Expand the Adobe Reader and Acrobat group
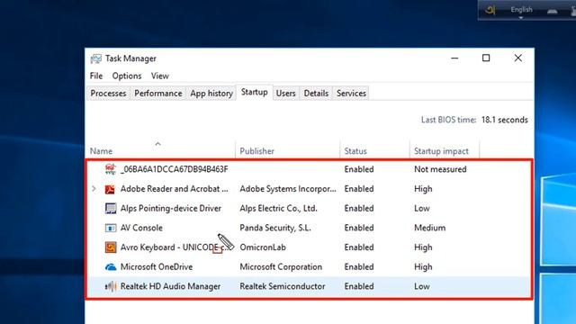This screenshot has width=576, height=324. (x=94, y=189)
